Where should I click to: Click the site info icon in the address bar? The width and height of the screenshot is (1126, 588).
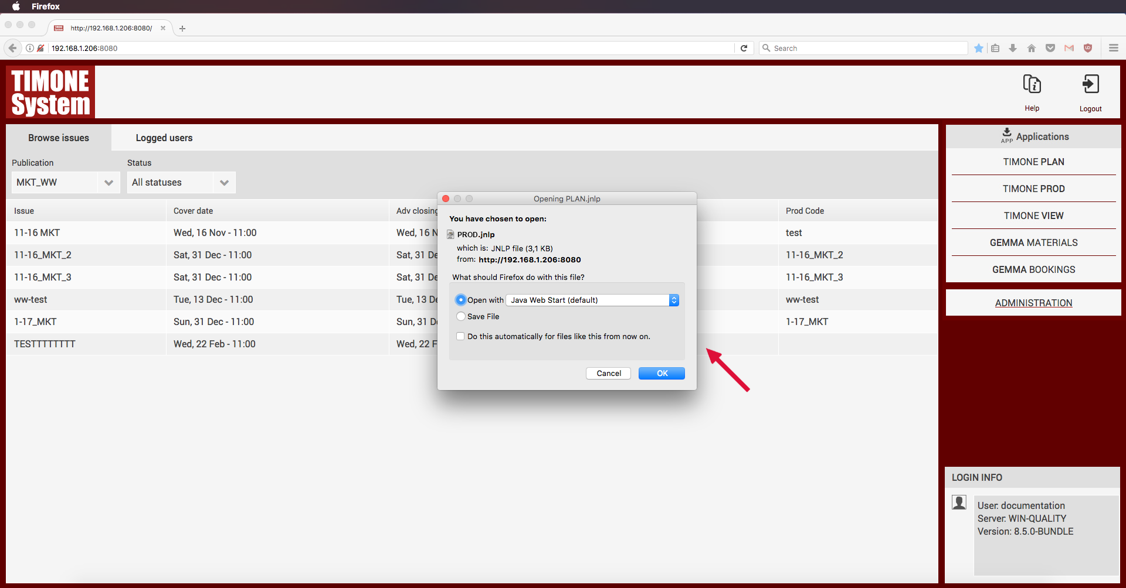(29, 48)
